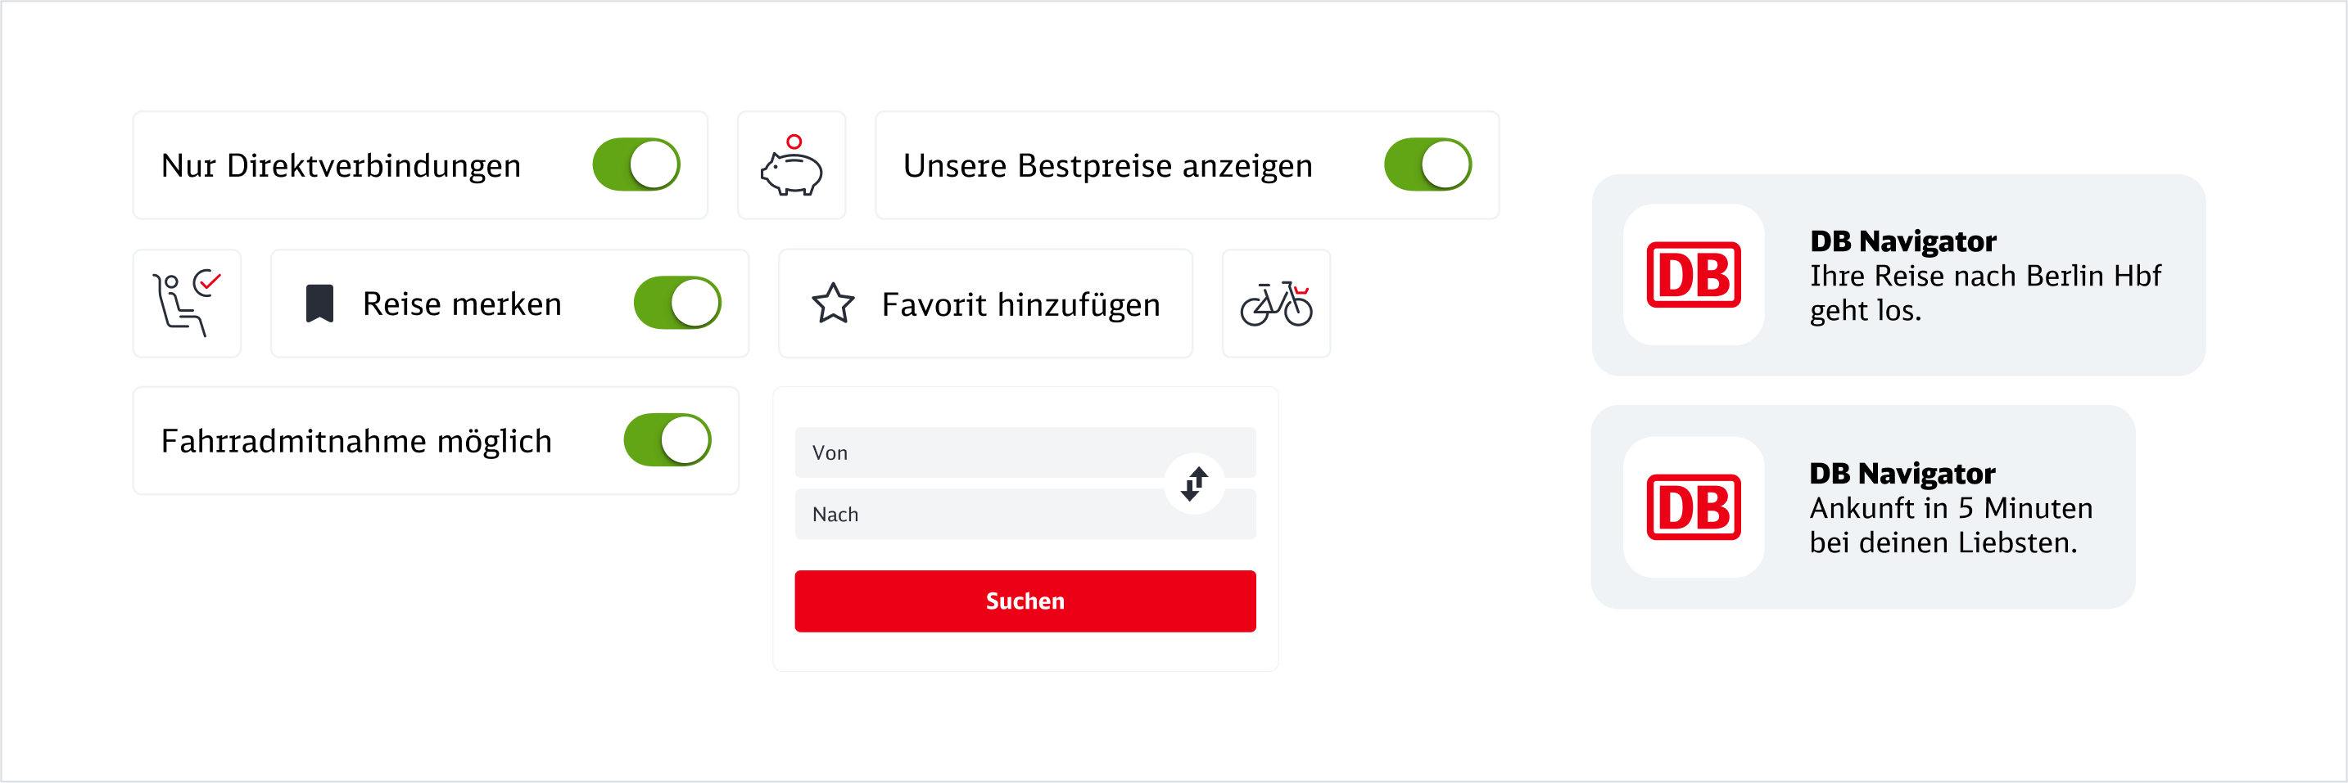The image size is (2348, 783).
Task: Click the Fahrradmitnahme möglich label
Action: click(x=356, y=439)
